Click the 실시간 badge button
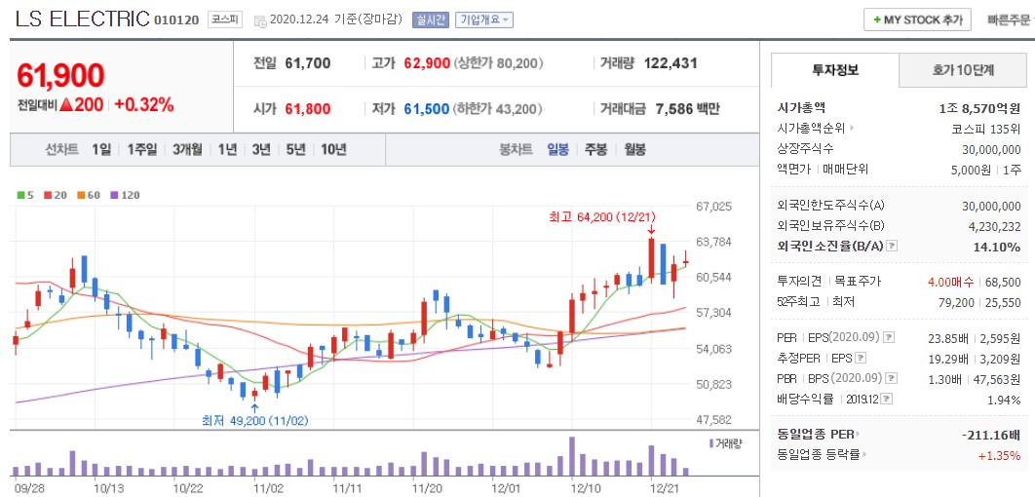This screenshot has height=497, width=1035. [431, 19]
